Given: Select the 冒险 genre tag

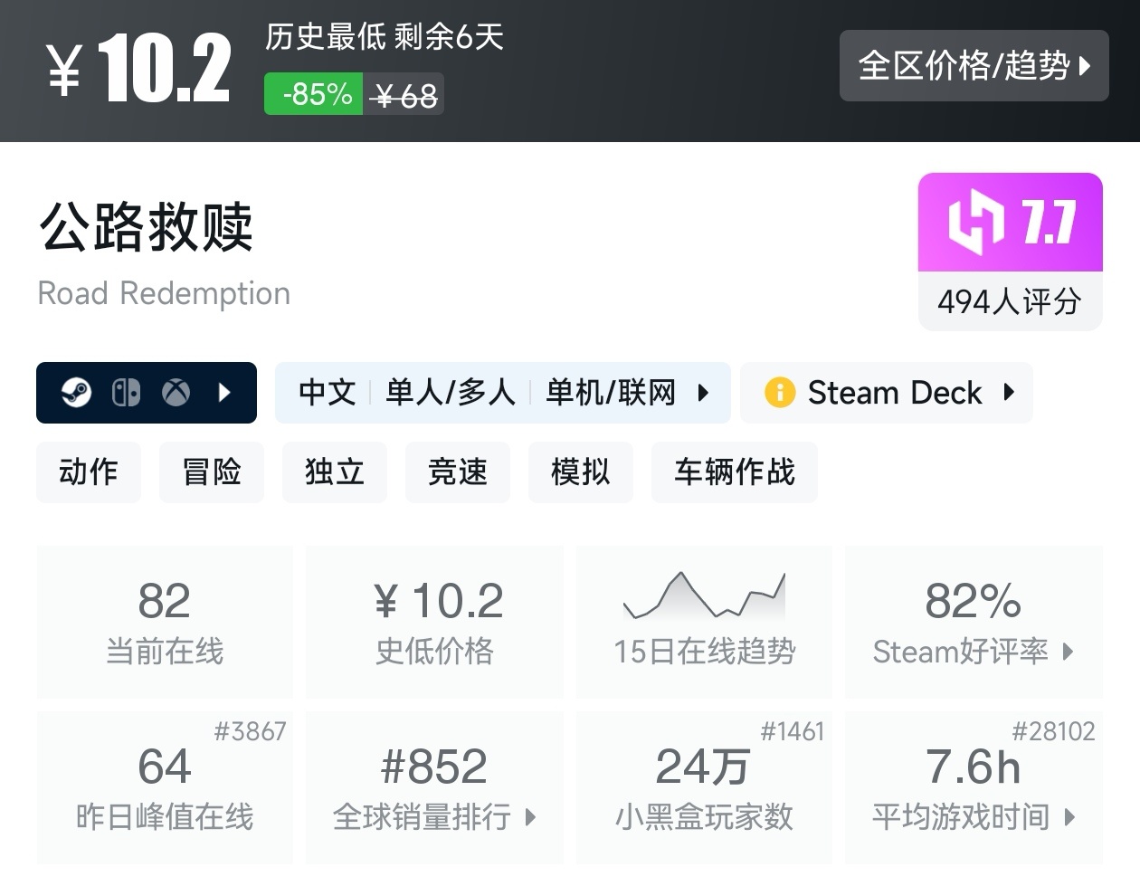Looking at the screenshot, I should (212, 472).
